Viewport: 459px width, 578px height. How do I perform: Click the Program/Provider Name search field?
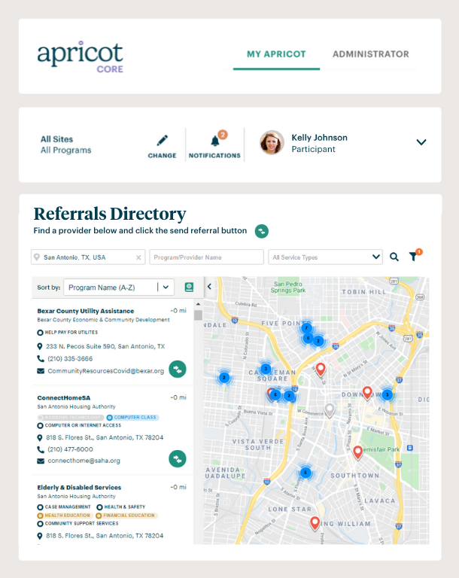click(x=206, y=257)
